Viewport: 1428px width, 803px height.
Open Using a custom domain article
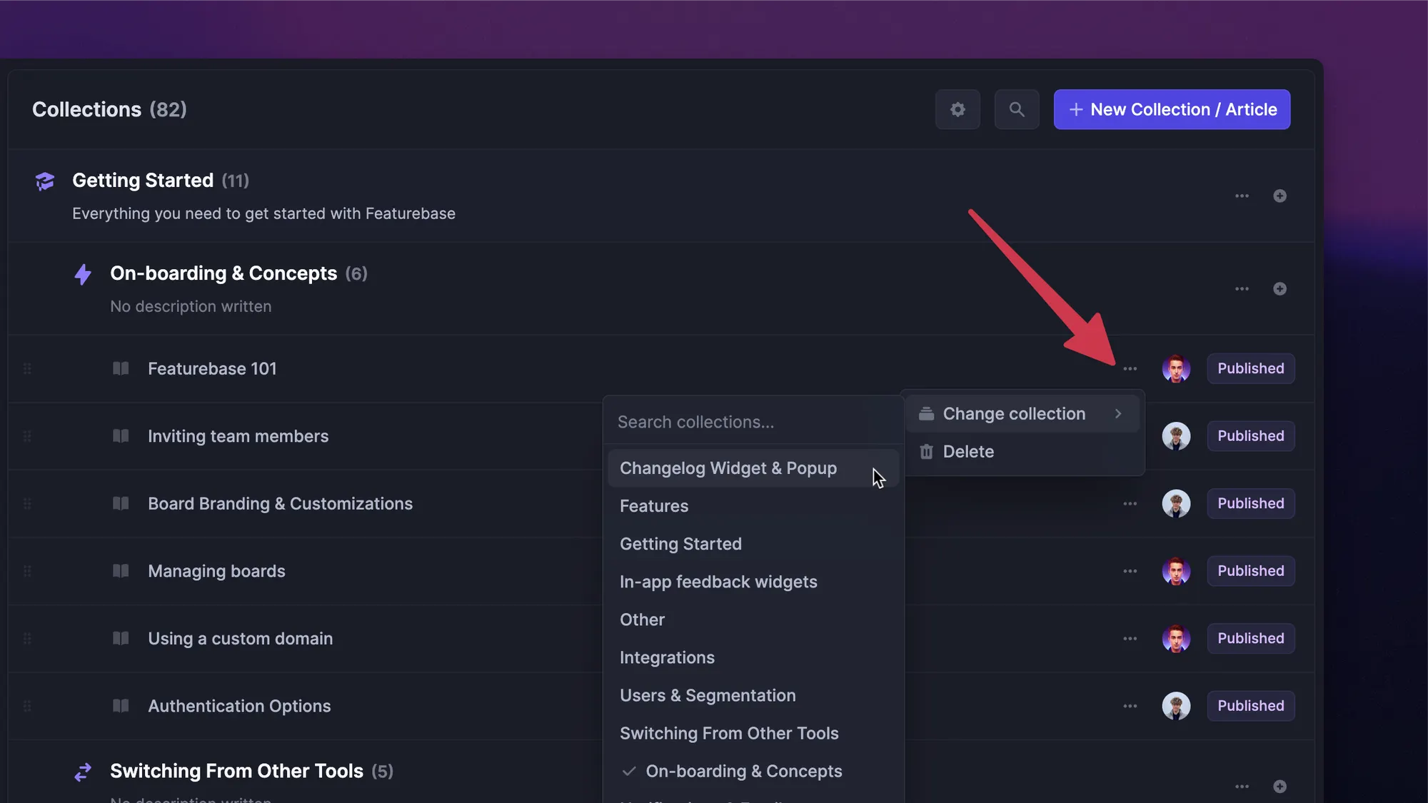coord(240,639)
